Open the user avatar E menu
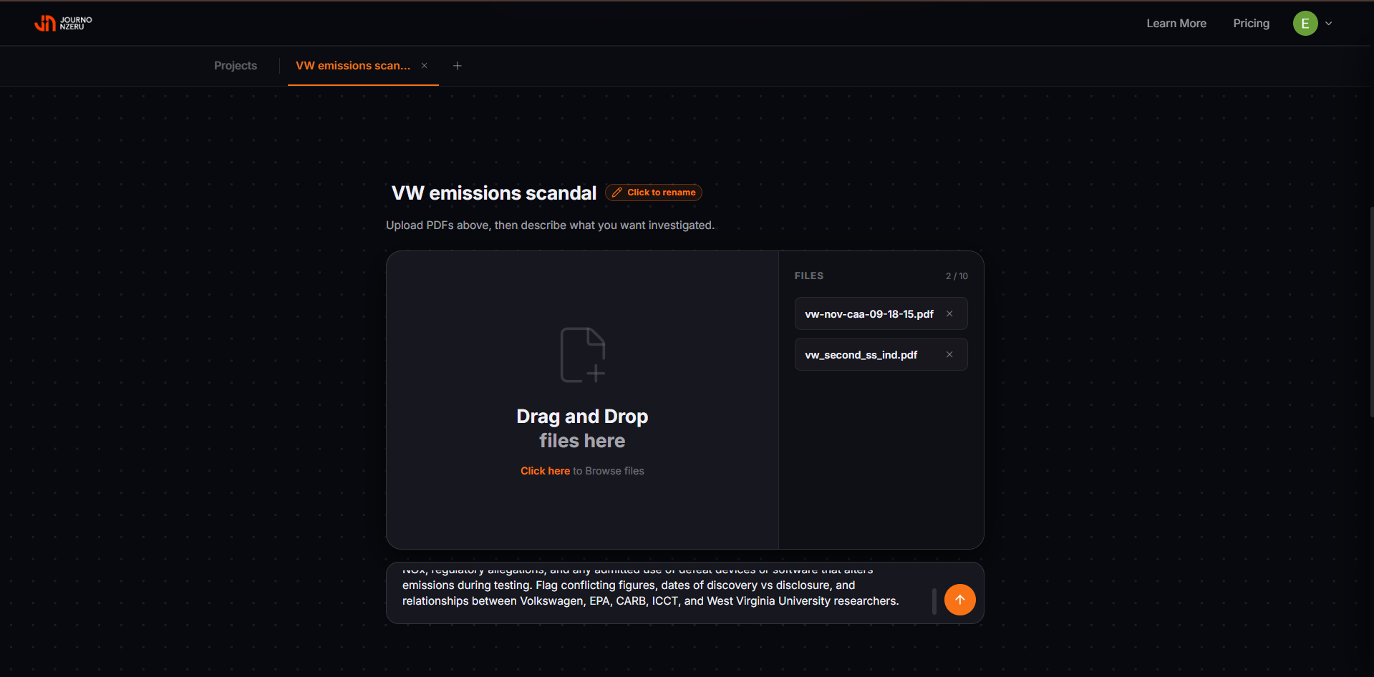The width and height of the screenshot is (1374, 677). click(1305, 24)
